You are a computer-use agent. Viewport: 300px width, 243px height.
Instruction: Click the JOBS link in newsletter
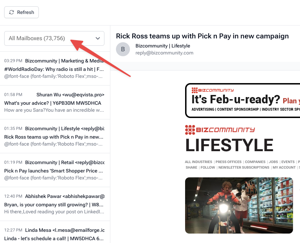click(x=273, y=162)
